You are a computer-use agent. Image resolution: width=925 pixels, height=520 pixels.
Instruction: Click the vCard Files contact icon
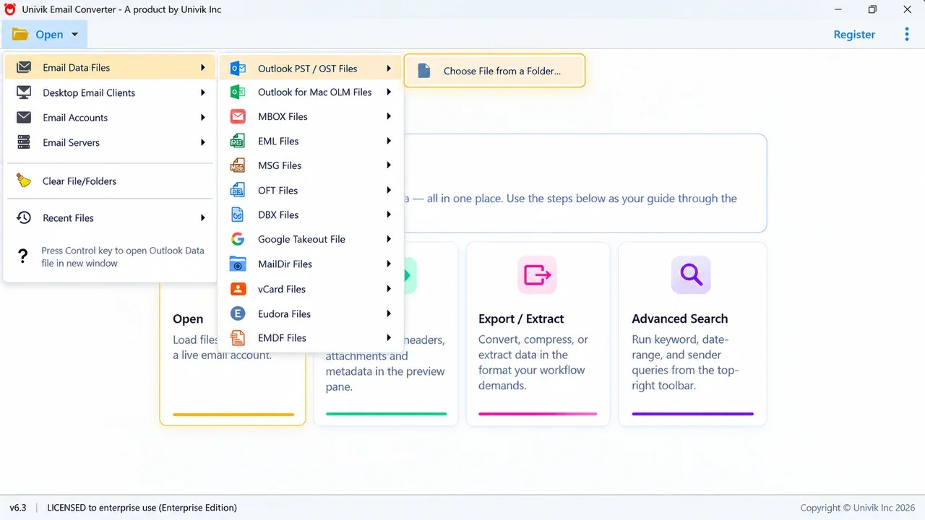(238, 289)
